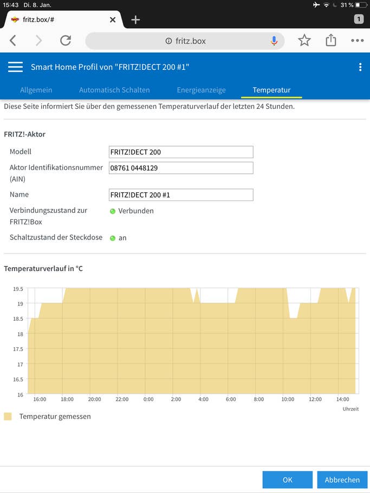Show open tabs counter
The height and width of the screenshot is (493, 370).
click(359, 19)
